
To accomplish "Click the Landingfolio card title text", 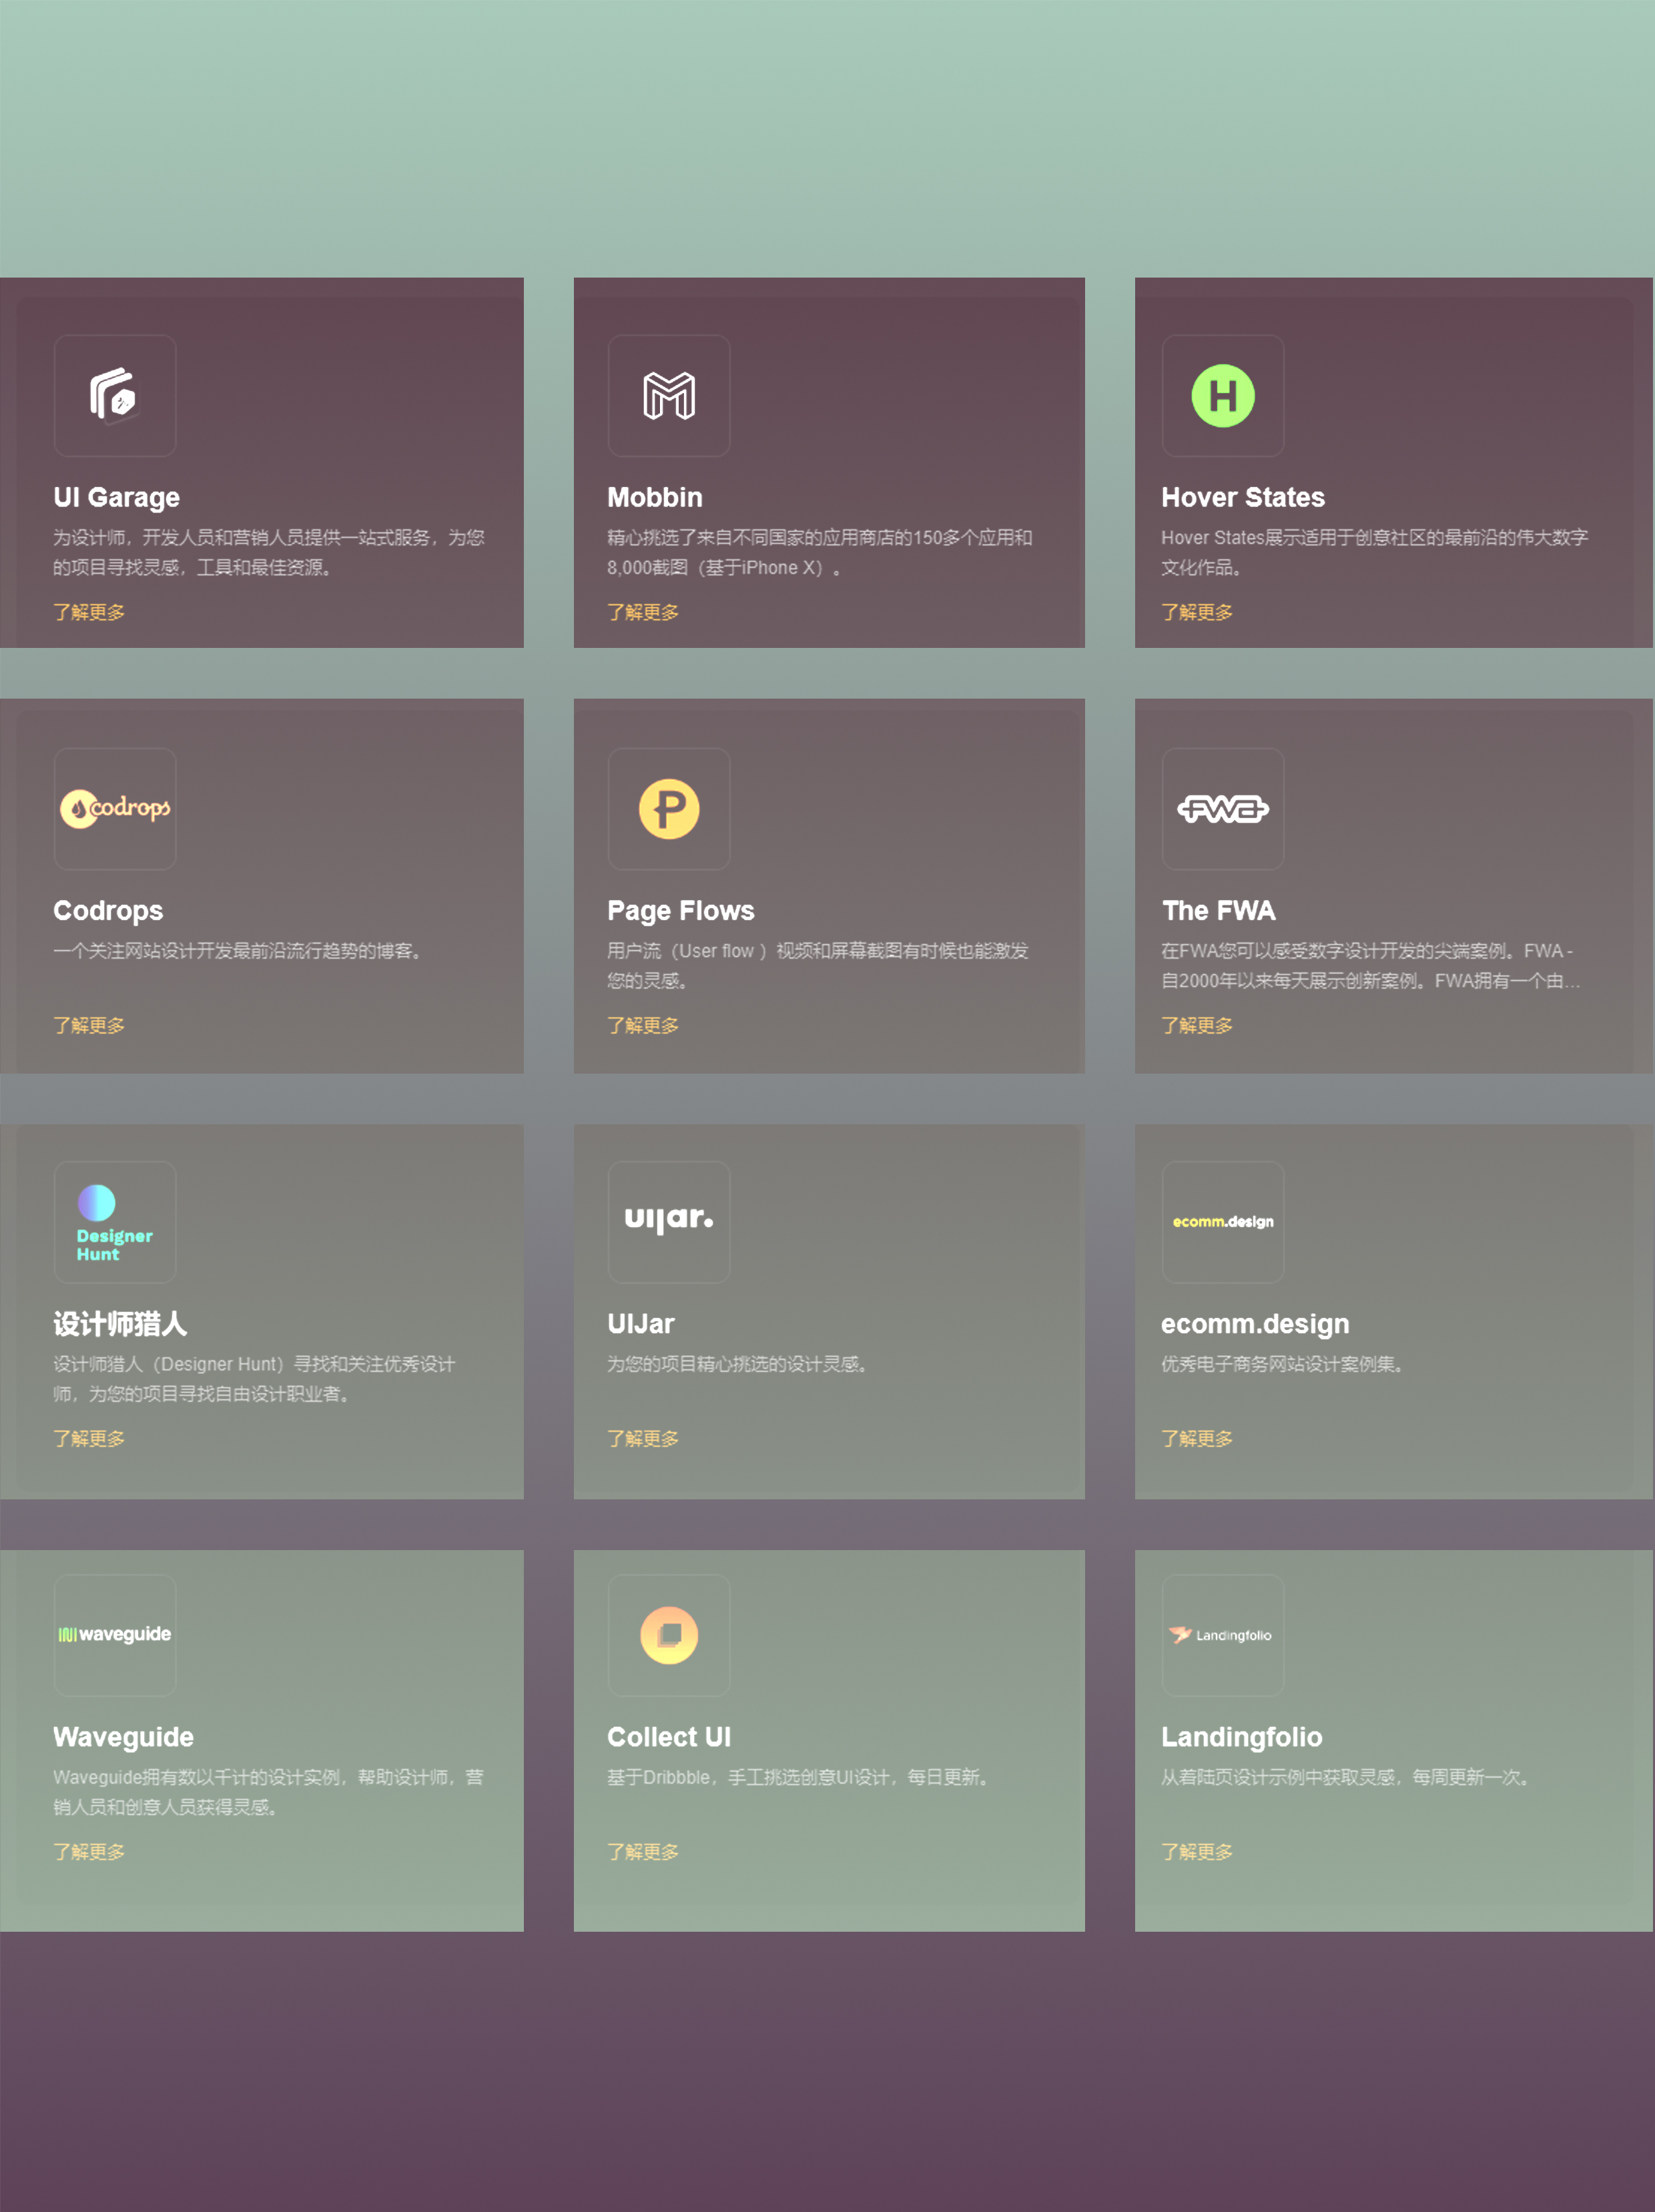I will 1241,1737.
